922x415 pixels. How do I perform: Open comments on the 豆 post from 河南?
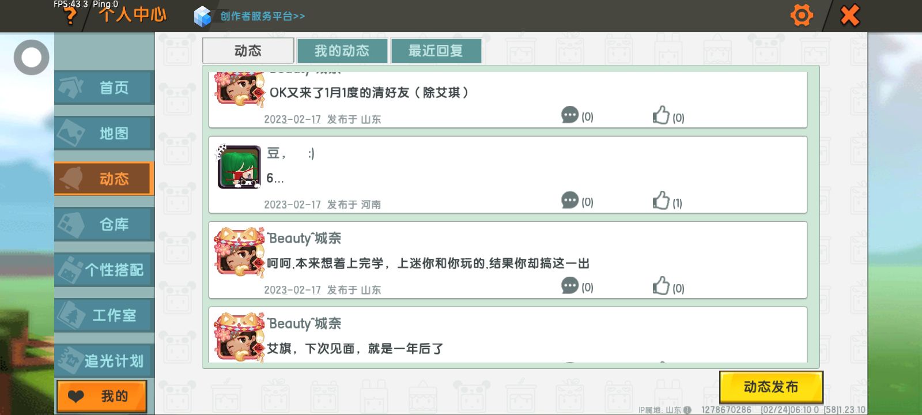(x=577, y=201)
